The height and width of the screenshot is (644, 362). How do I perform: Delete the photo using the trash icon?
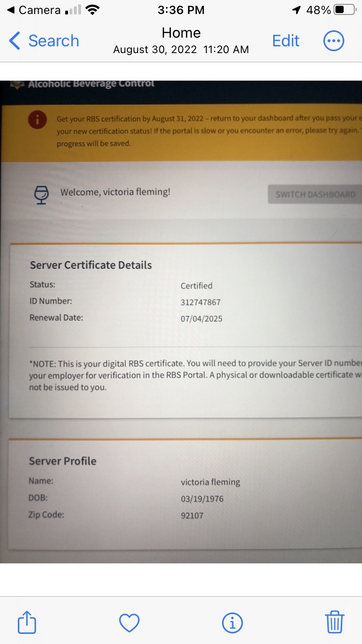click(334, 622)
